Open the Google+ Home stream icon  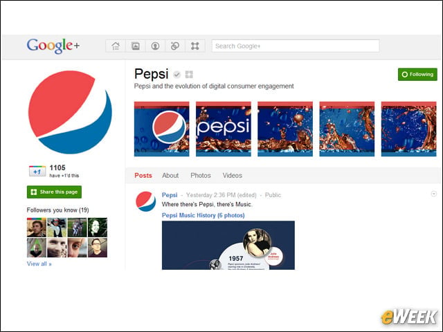(116, 46)
